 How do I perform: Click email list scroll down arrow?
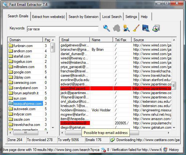click(x=174, y=128)
